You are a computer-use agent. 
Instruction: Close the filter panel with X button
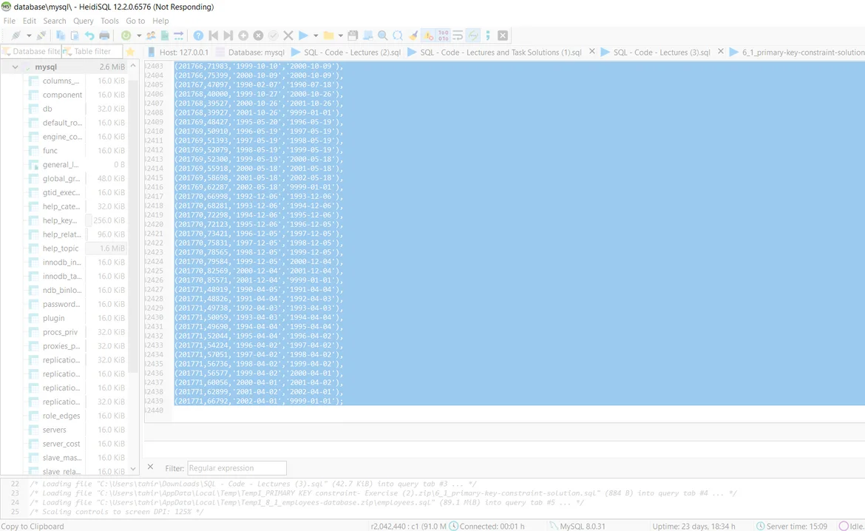(151, 467)
